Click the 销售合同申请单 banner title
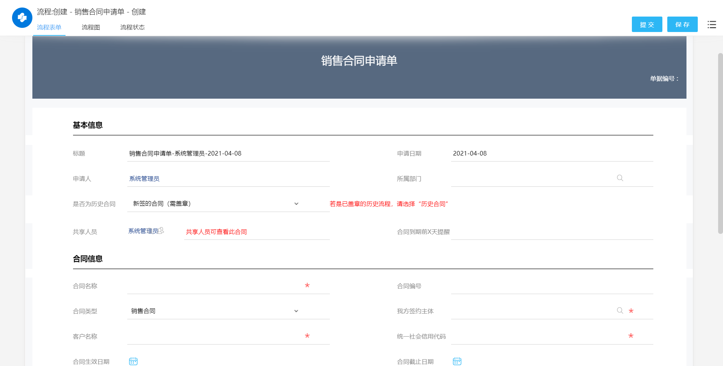 point(359,61)
